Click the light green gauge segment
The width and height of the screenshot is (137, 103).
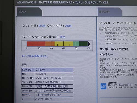(76, 44)
